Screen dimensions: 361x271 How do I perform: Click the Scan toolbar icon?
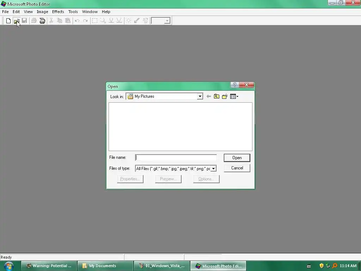click(x=42, y=21)
